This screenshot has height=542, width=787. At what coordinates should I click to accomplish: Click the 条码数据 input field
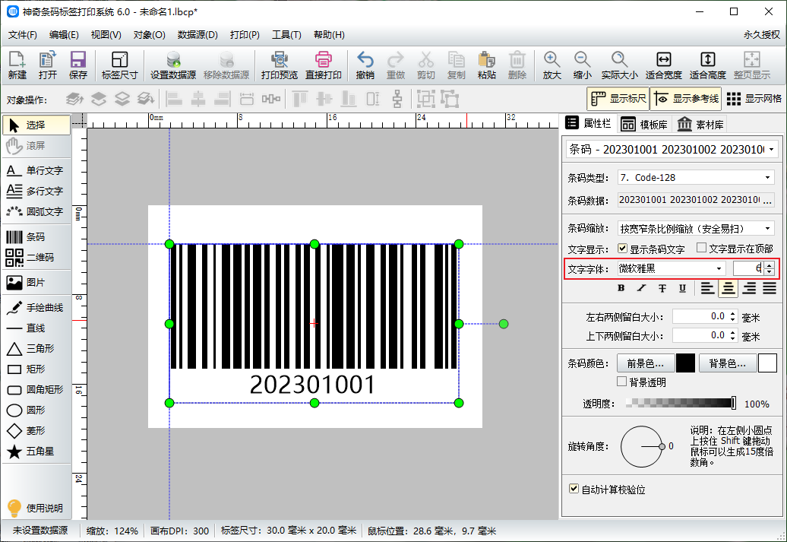click(x=690, y=201)
